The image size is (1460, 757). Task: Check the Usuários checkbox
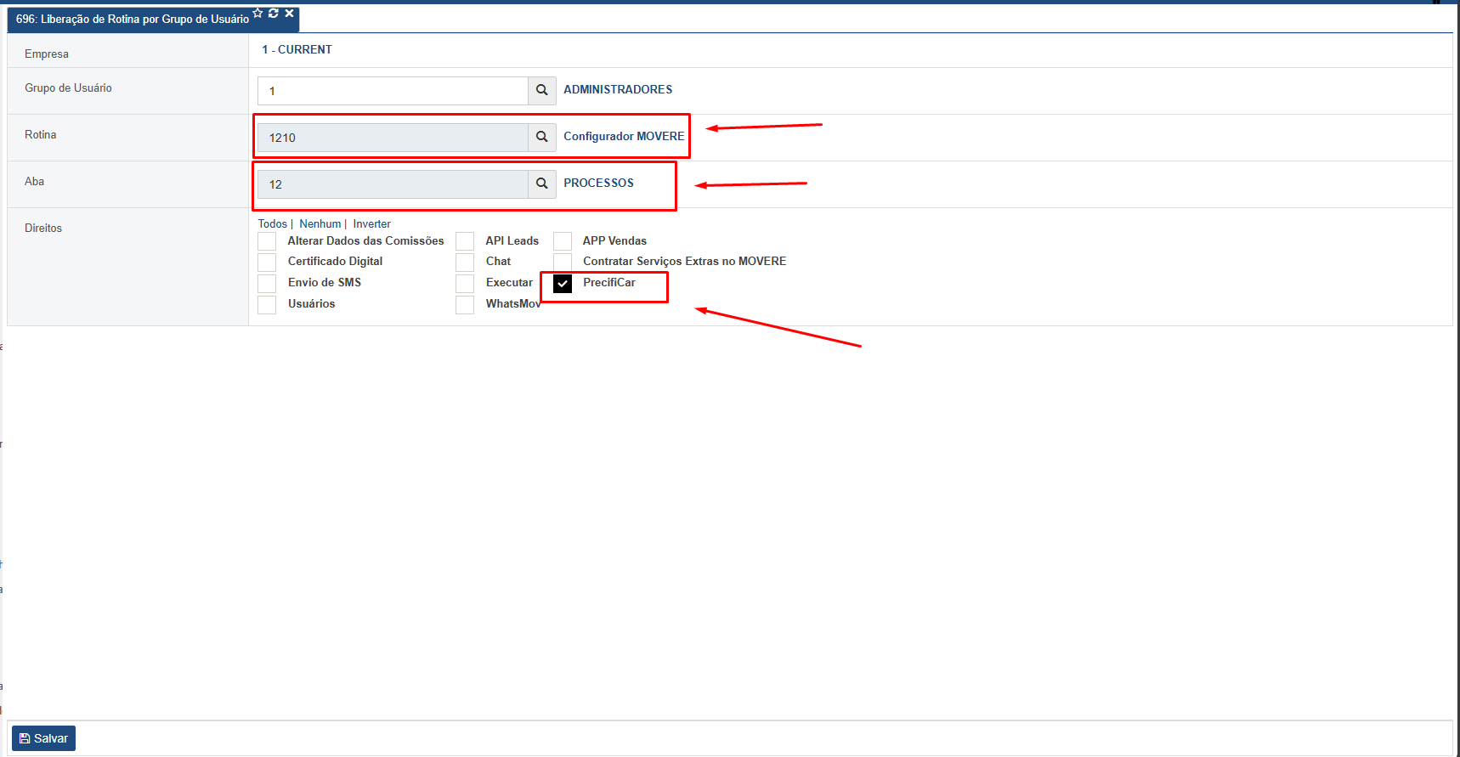pos(267,304)
